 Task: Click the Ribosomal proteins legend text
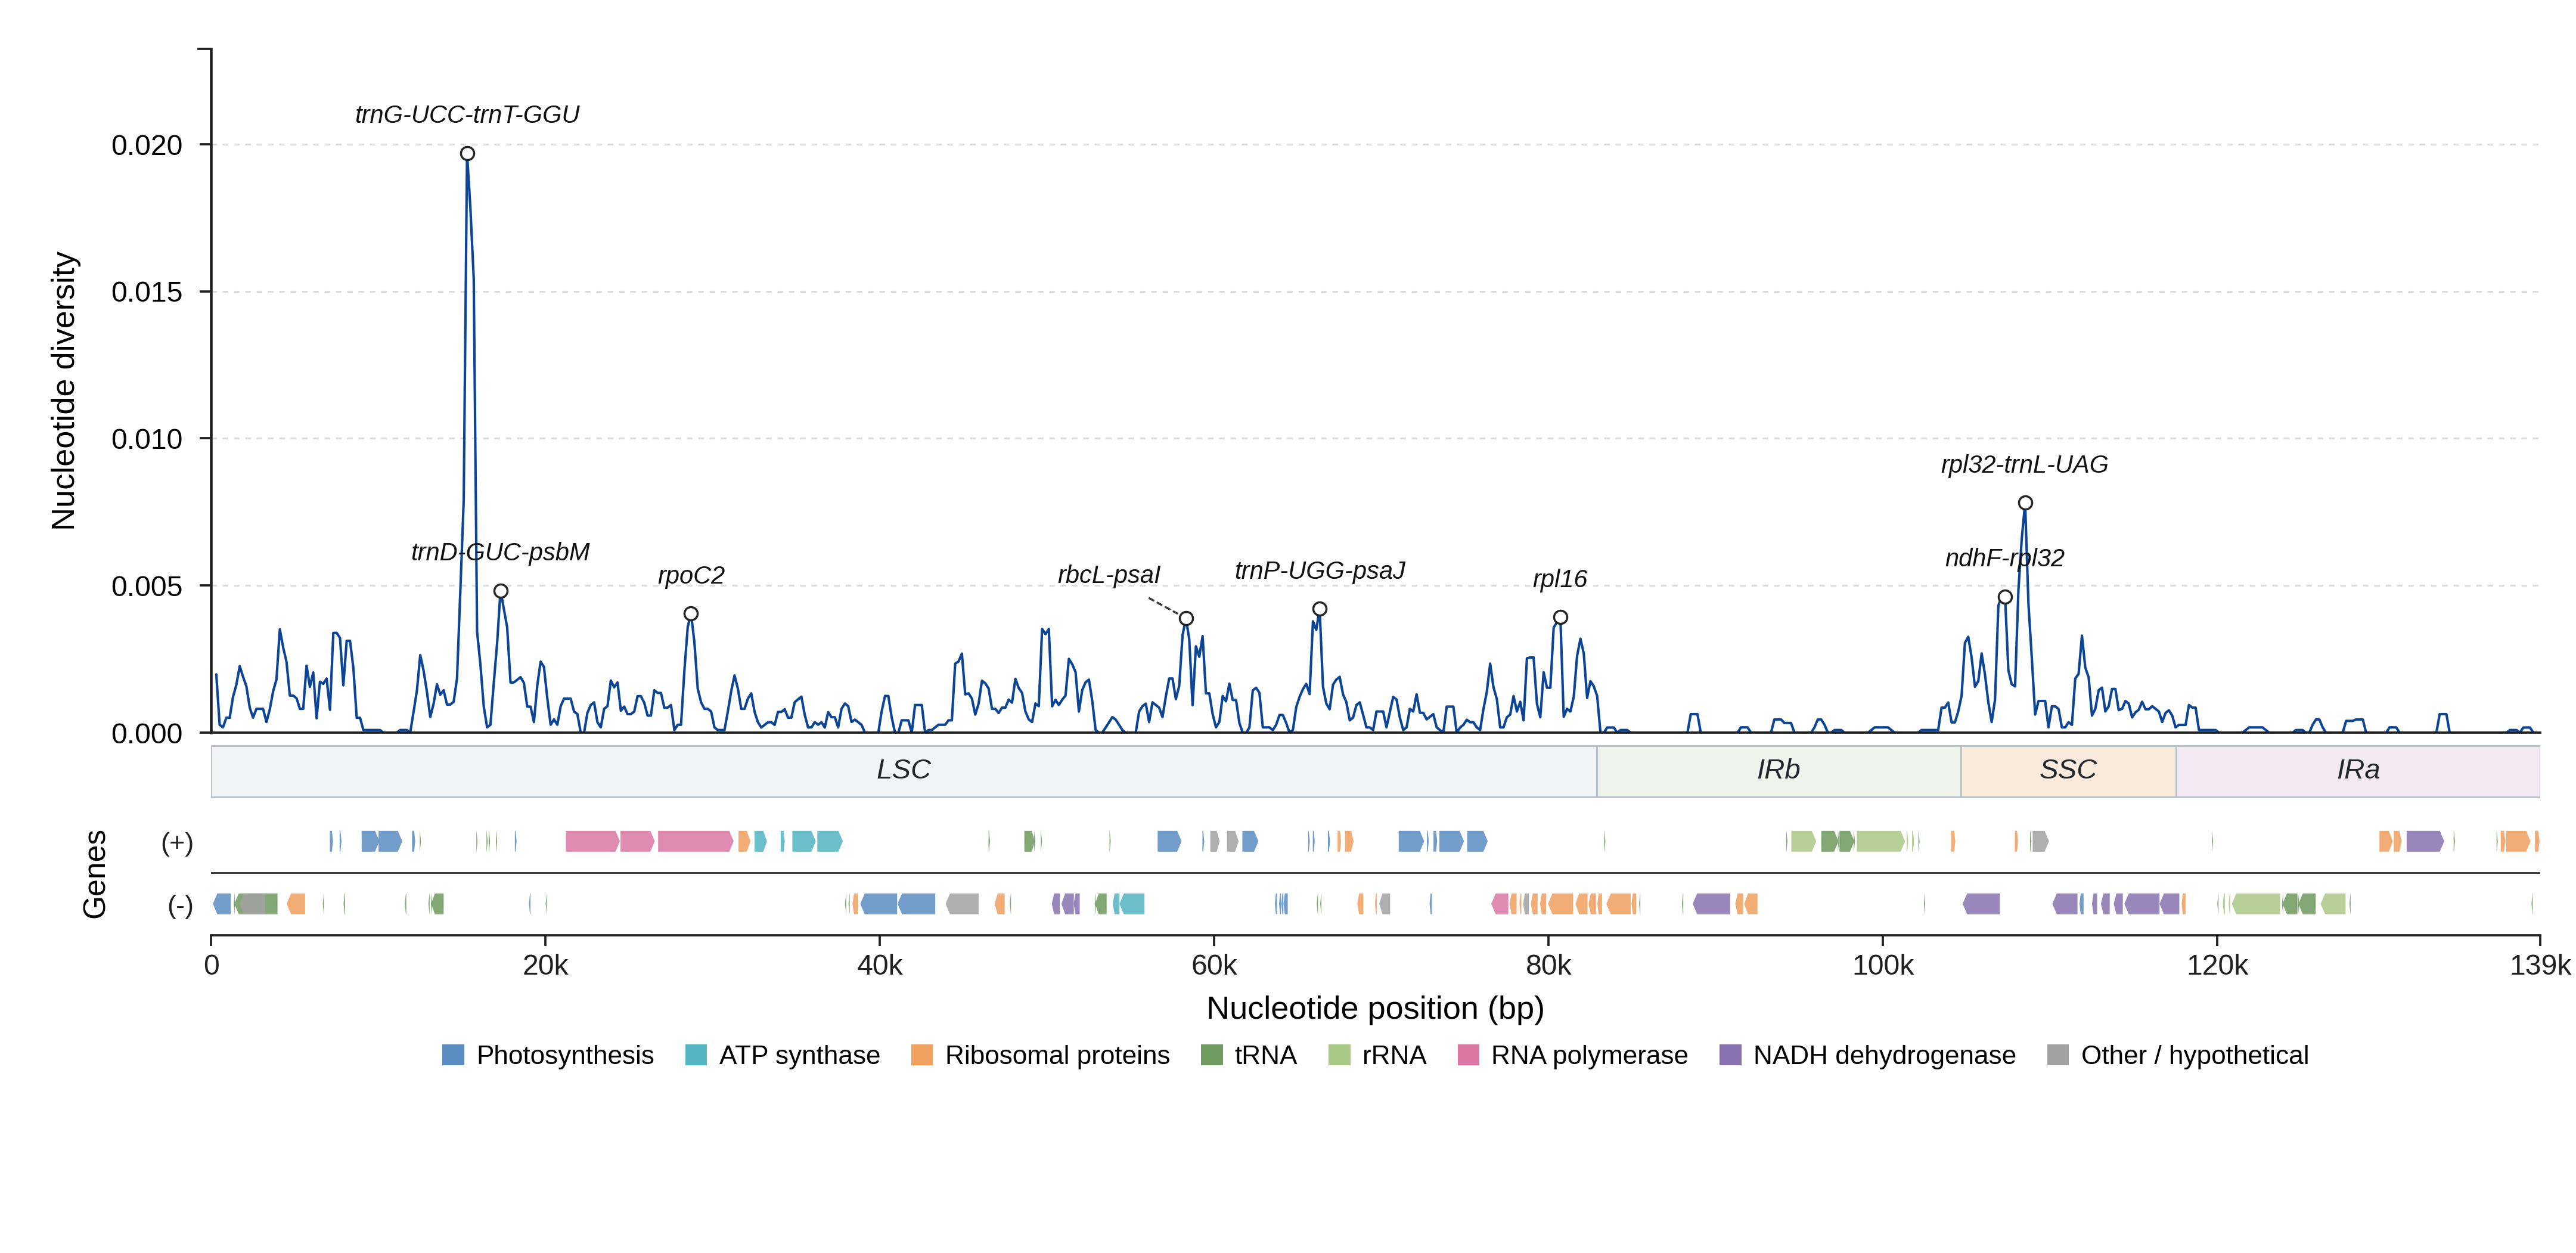1057,1055
